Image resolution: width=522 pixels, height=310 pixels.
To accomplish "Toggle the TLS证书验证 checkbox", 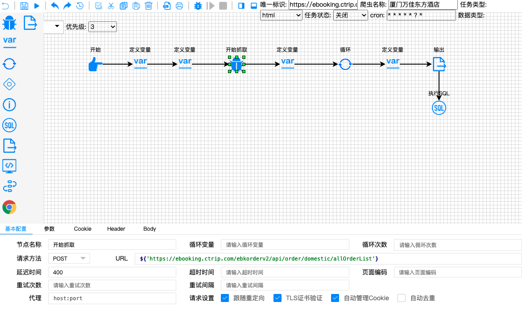I will [278, 298].
